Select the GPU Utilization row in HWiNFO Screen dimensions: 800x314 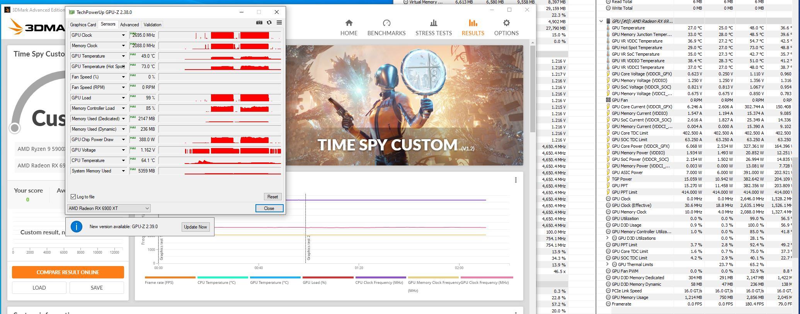(x=698, y=218)
